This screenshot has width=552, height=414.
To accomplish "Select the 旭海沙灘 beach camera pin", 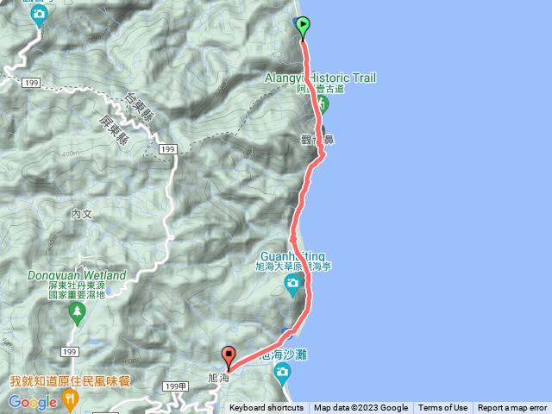I will (x=282, y=373).
